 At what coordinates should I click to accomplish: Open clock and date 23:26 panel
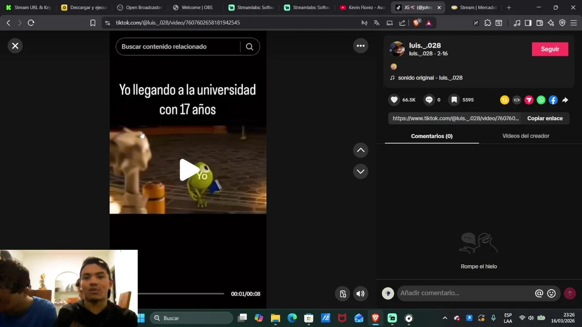(x=563, y=318)
